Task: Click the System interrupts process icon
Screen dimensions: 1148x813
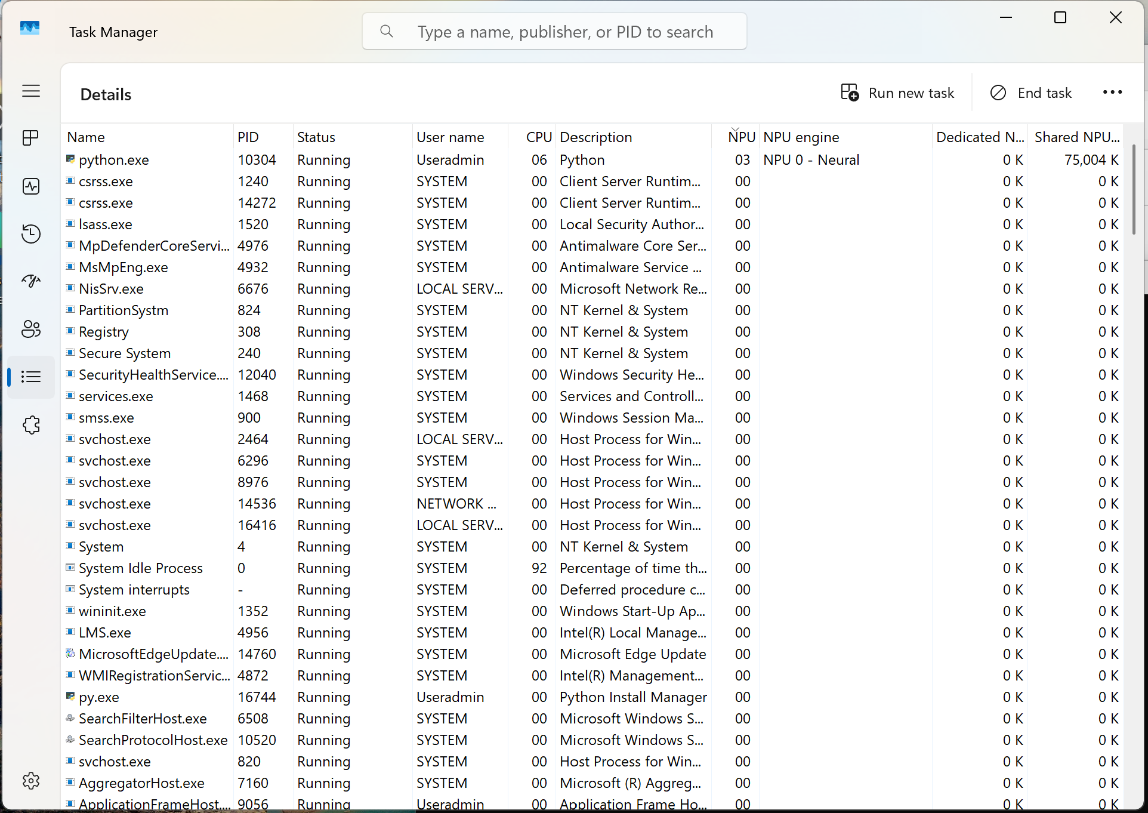Action: 70,589
